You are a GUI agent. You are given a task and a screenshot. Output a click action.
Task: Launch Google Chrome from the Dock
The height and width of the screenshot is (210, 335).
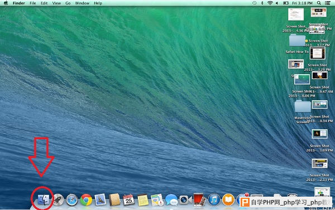tap(86, 200)
